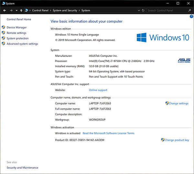Expand the address bar history dropdown
The width and height of the screenshot is (194, 174).
tap(138, 10)
